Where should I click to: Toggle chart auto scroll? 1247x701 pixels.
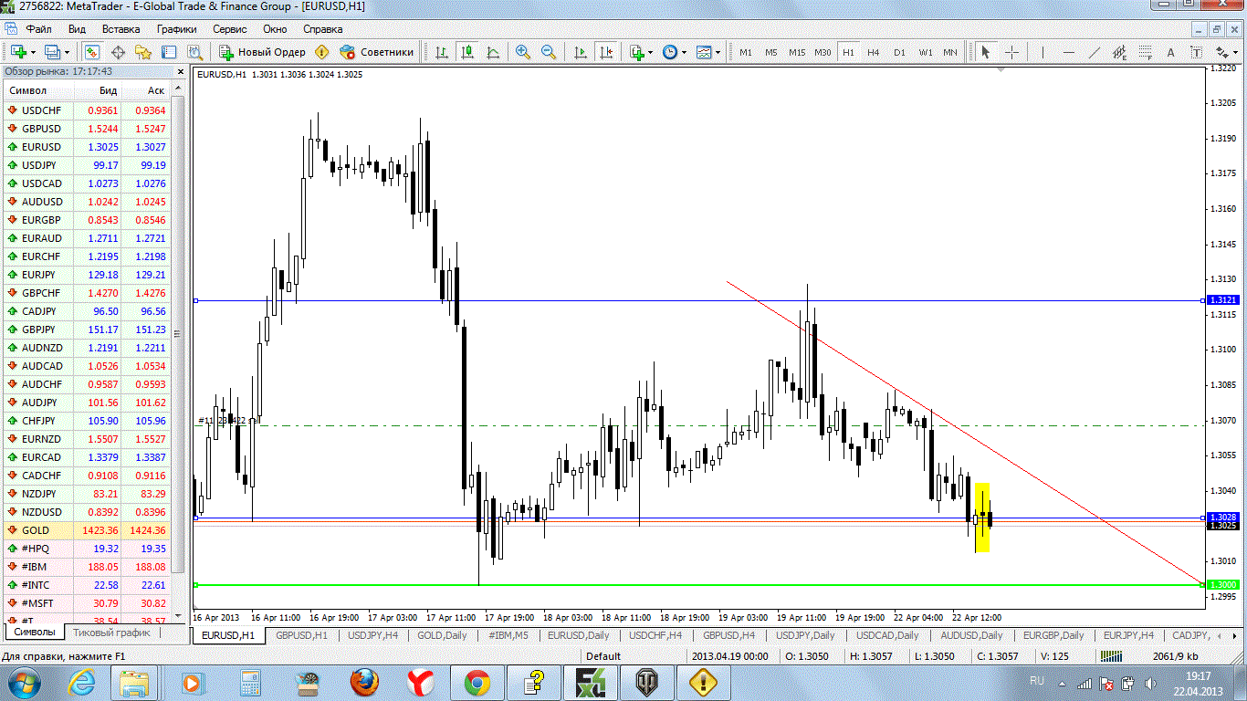tap(581, 52)
